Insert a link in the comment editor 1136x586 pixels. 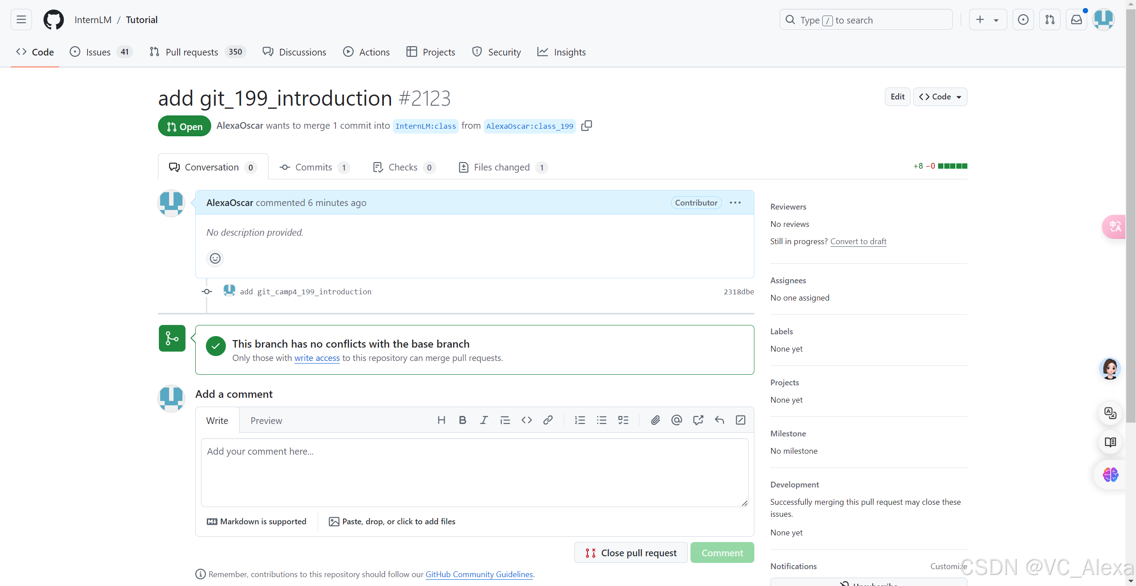coord(548,420)
